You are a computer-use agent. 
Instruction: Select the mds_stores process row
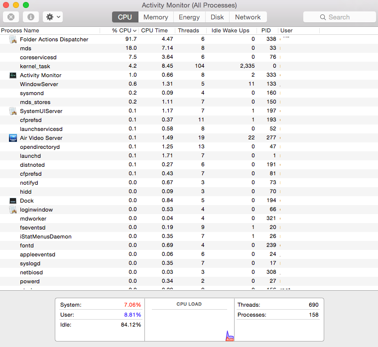point(189,102)
